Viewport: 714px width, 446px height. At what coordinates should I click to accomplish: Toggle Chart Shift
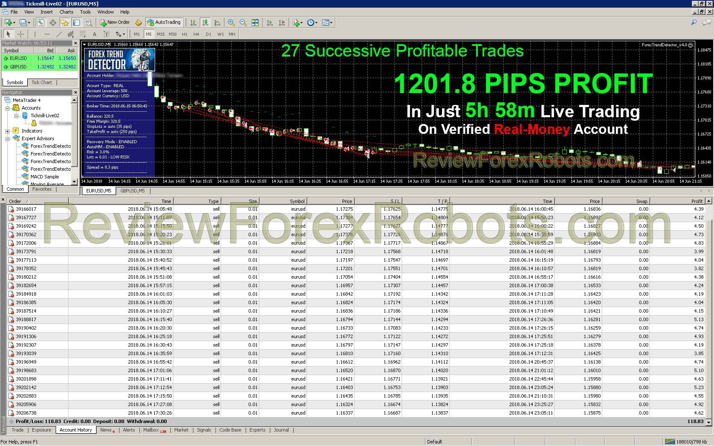282,23
